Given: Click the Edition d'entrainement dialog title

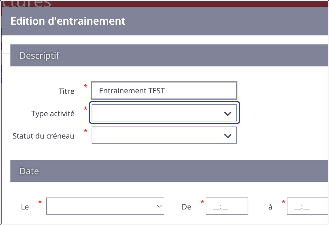Looking at the screenshot, I should pyautogui.click(x=68, y=21).
